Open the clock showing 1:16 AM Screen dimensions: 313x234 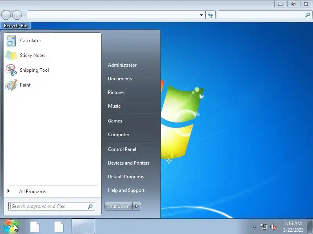click(293, 227)
